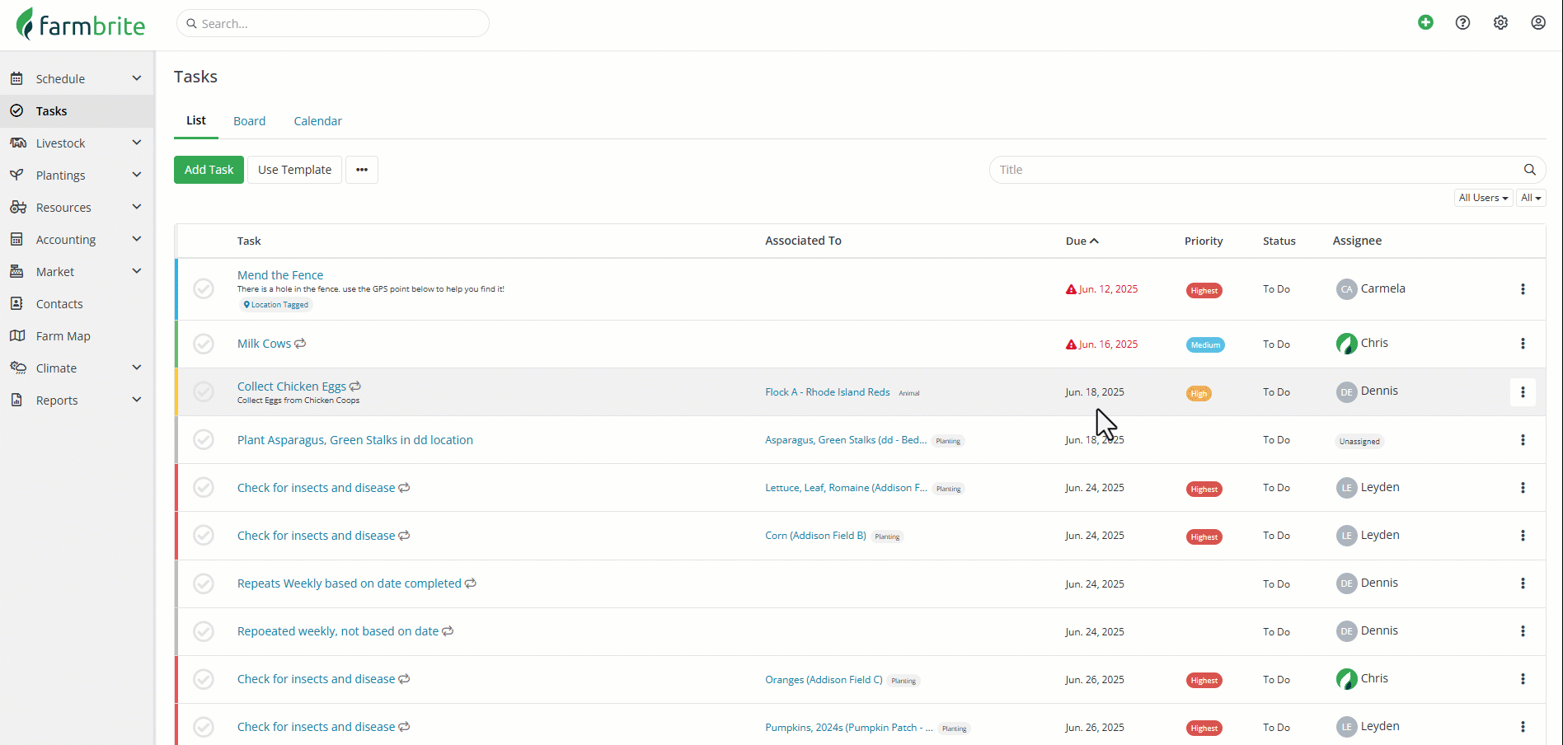Open three-dot menu for Pumpkins insects task

pyautogui.click(x=1523, y=727)
